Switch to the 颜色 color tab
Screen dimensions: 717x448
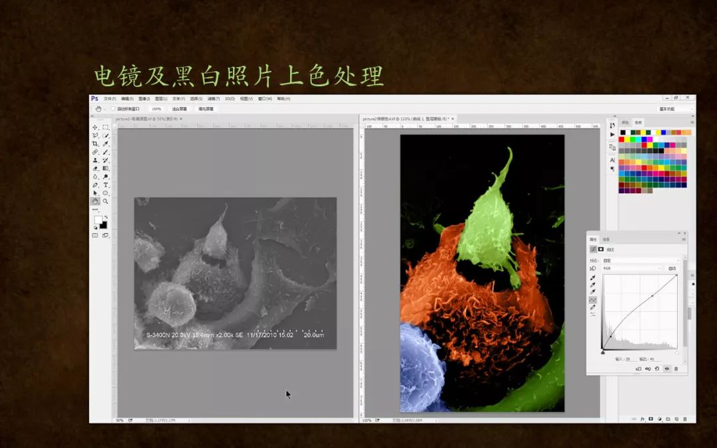coord(625,123)
